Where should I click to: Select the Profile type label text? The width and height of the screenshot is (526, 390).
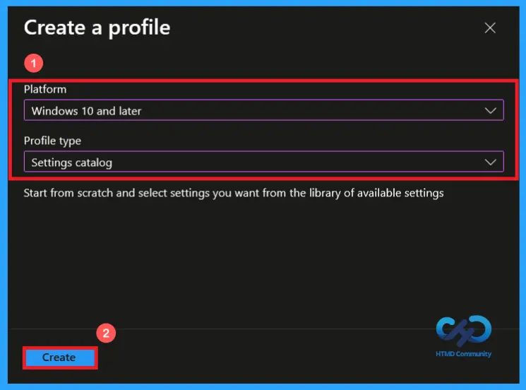click(52, 141)
